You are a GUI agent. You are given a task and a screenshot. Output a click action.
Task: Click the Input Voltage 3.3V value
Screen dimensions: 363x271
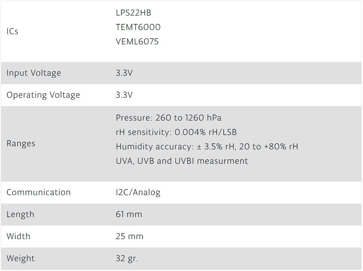coord(124,73)
